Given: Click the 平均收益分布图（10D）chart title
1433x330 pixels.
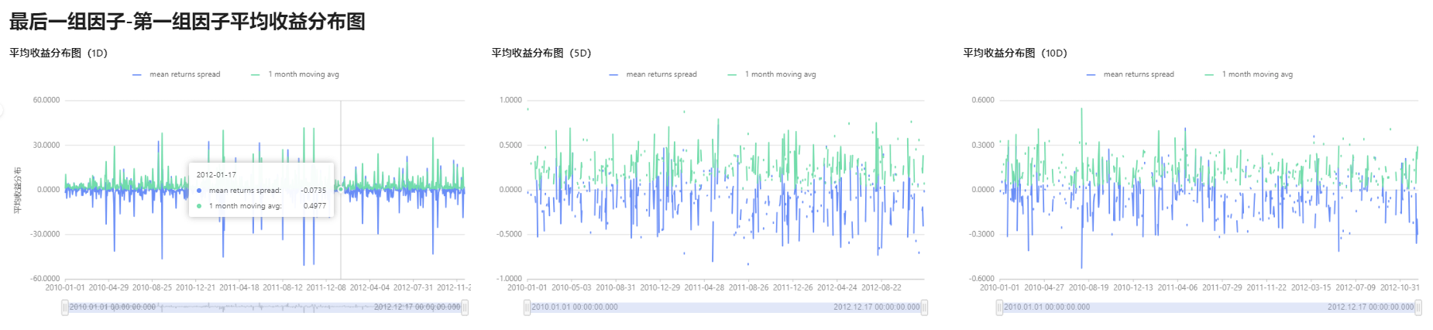Looking at the screenshot, I should (1015, 53).
